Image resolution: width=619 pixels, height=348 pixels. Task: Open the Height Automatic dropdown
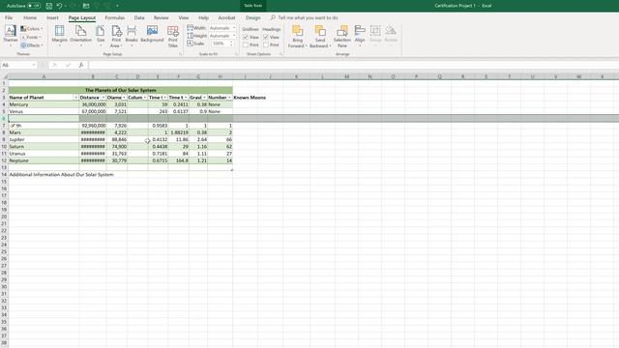[x=234, y=36]
